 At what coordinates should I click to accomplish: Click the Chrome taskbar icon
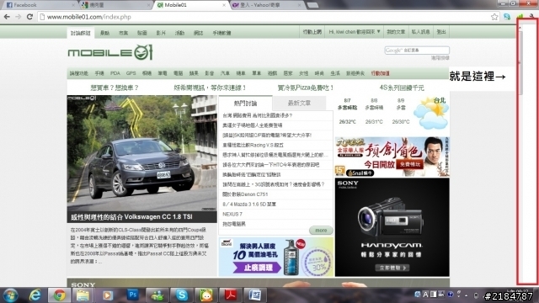[x=59, y=295]
